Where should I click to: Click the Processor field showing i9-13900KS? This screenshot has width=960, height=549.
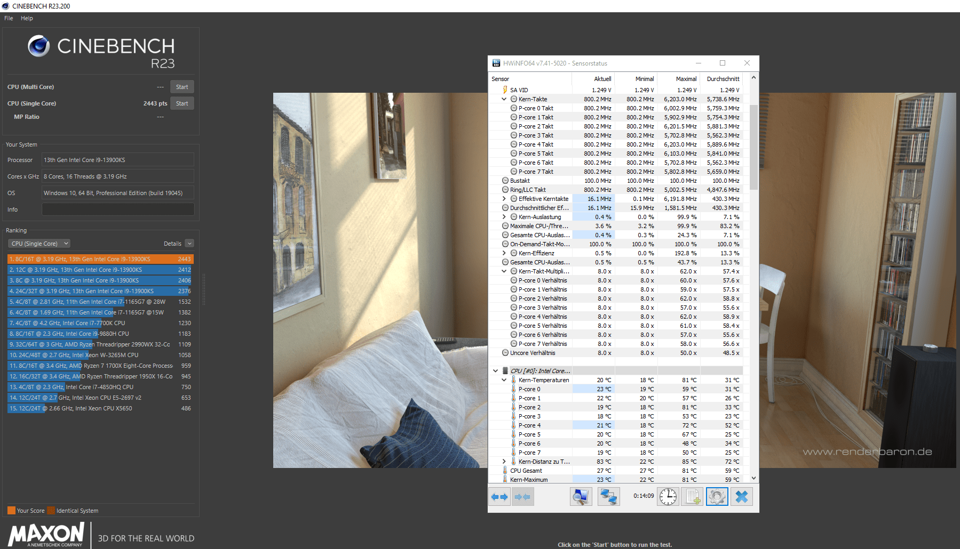click(x=118, y=160)
